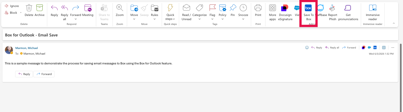Click Report Phish add-in
403x112 pixels.
[333, 13]
